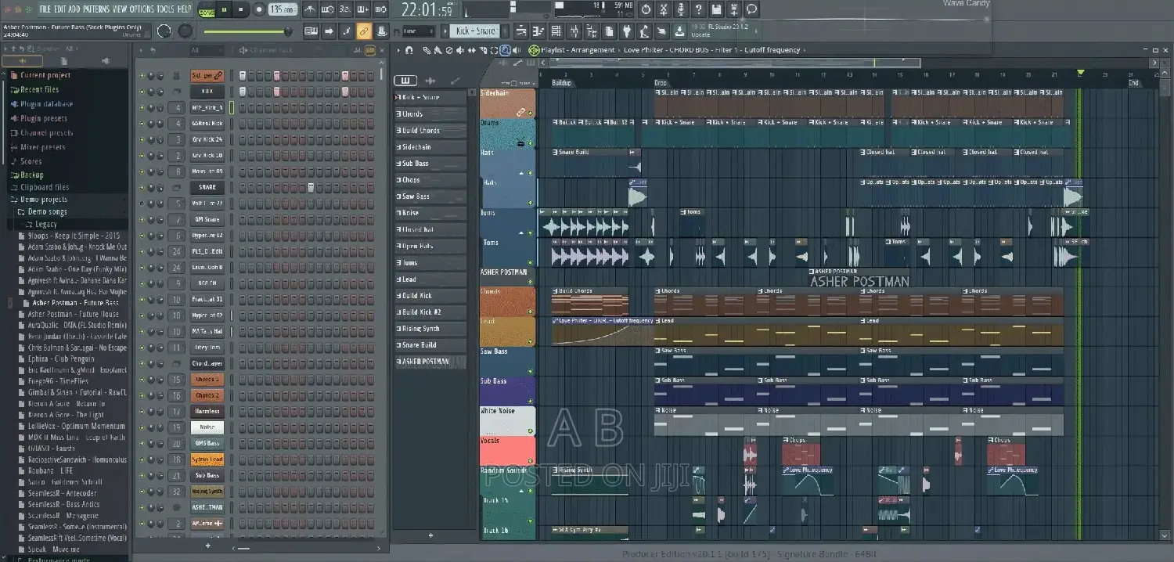Click the record button
1174x562 pixels.
tap(259, 9)
